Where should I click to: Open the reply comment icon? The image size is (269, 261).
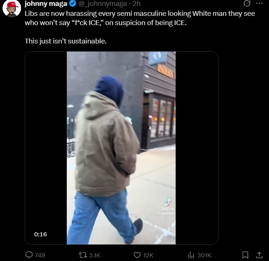click(29, 255)
